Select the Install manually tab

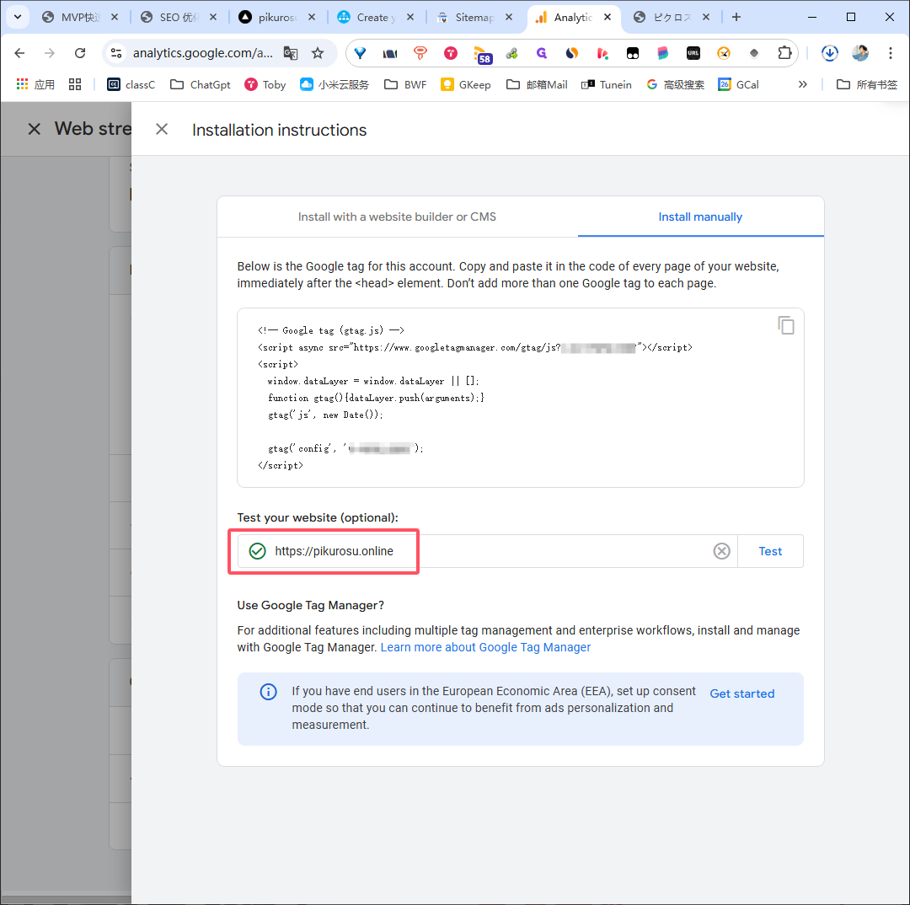[x=700, y=217]
